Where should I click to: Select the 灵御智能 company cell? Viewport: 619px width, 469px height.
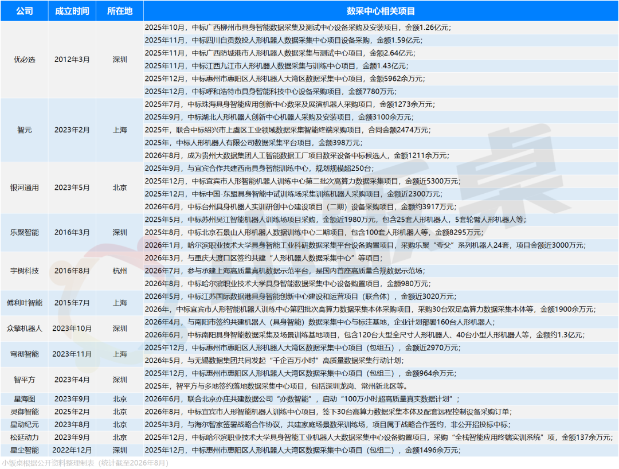click(25, 412)
